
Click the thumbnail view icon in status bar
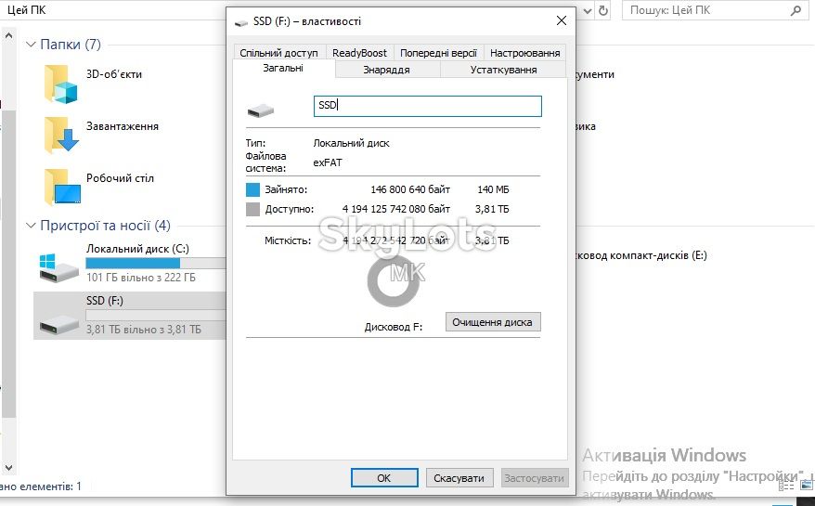[x=806, y=486]
